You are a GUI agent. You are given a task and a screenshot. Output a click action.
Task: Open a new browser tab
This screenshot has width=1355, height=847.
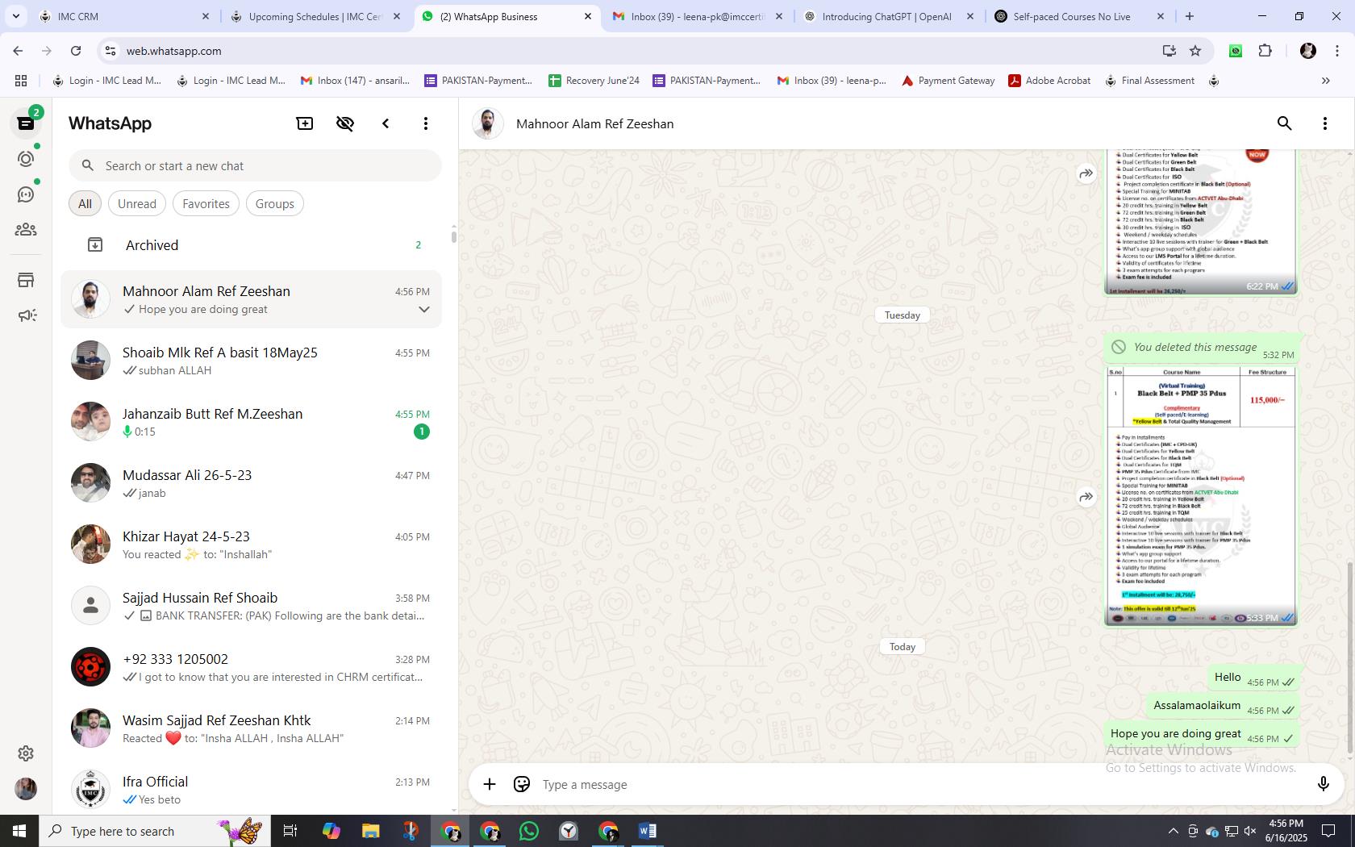coord(1190,16)
